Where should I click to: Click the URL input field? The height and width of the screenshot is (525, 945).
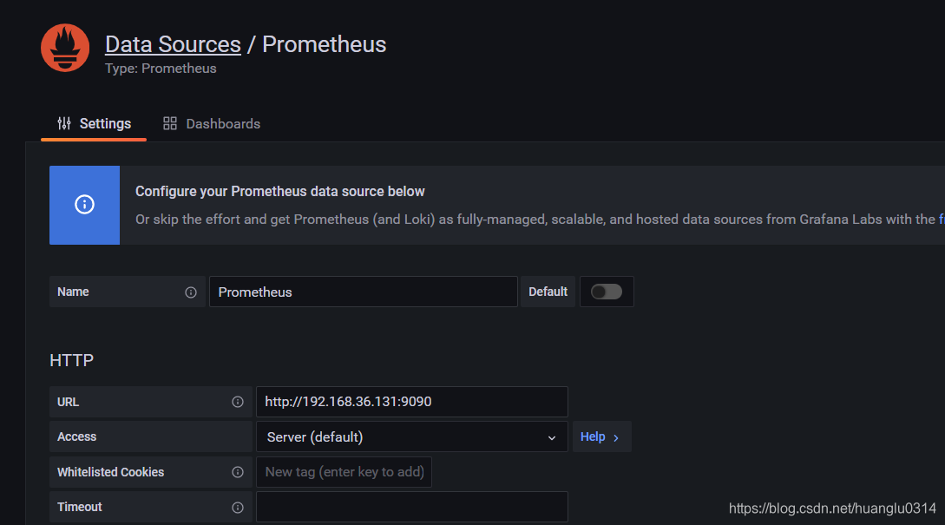(x=411, y=402)
